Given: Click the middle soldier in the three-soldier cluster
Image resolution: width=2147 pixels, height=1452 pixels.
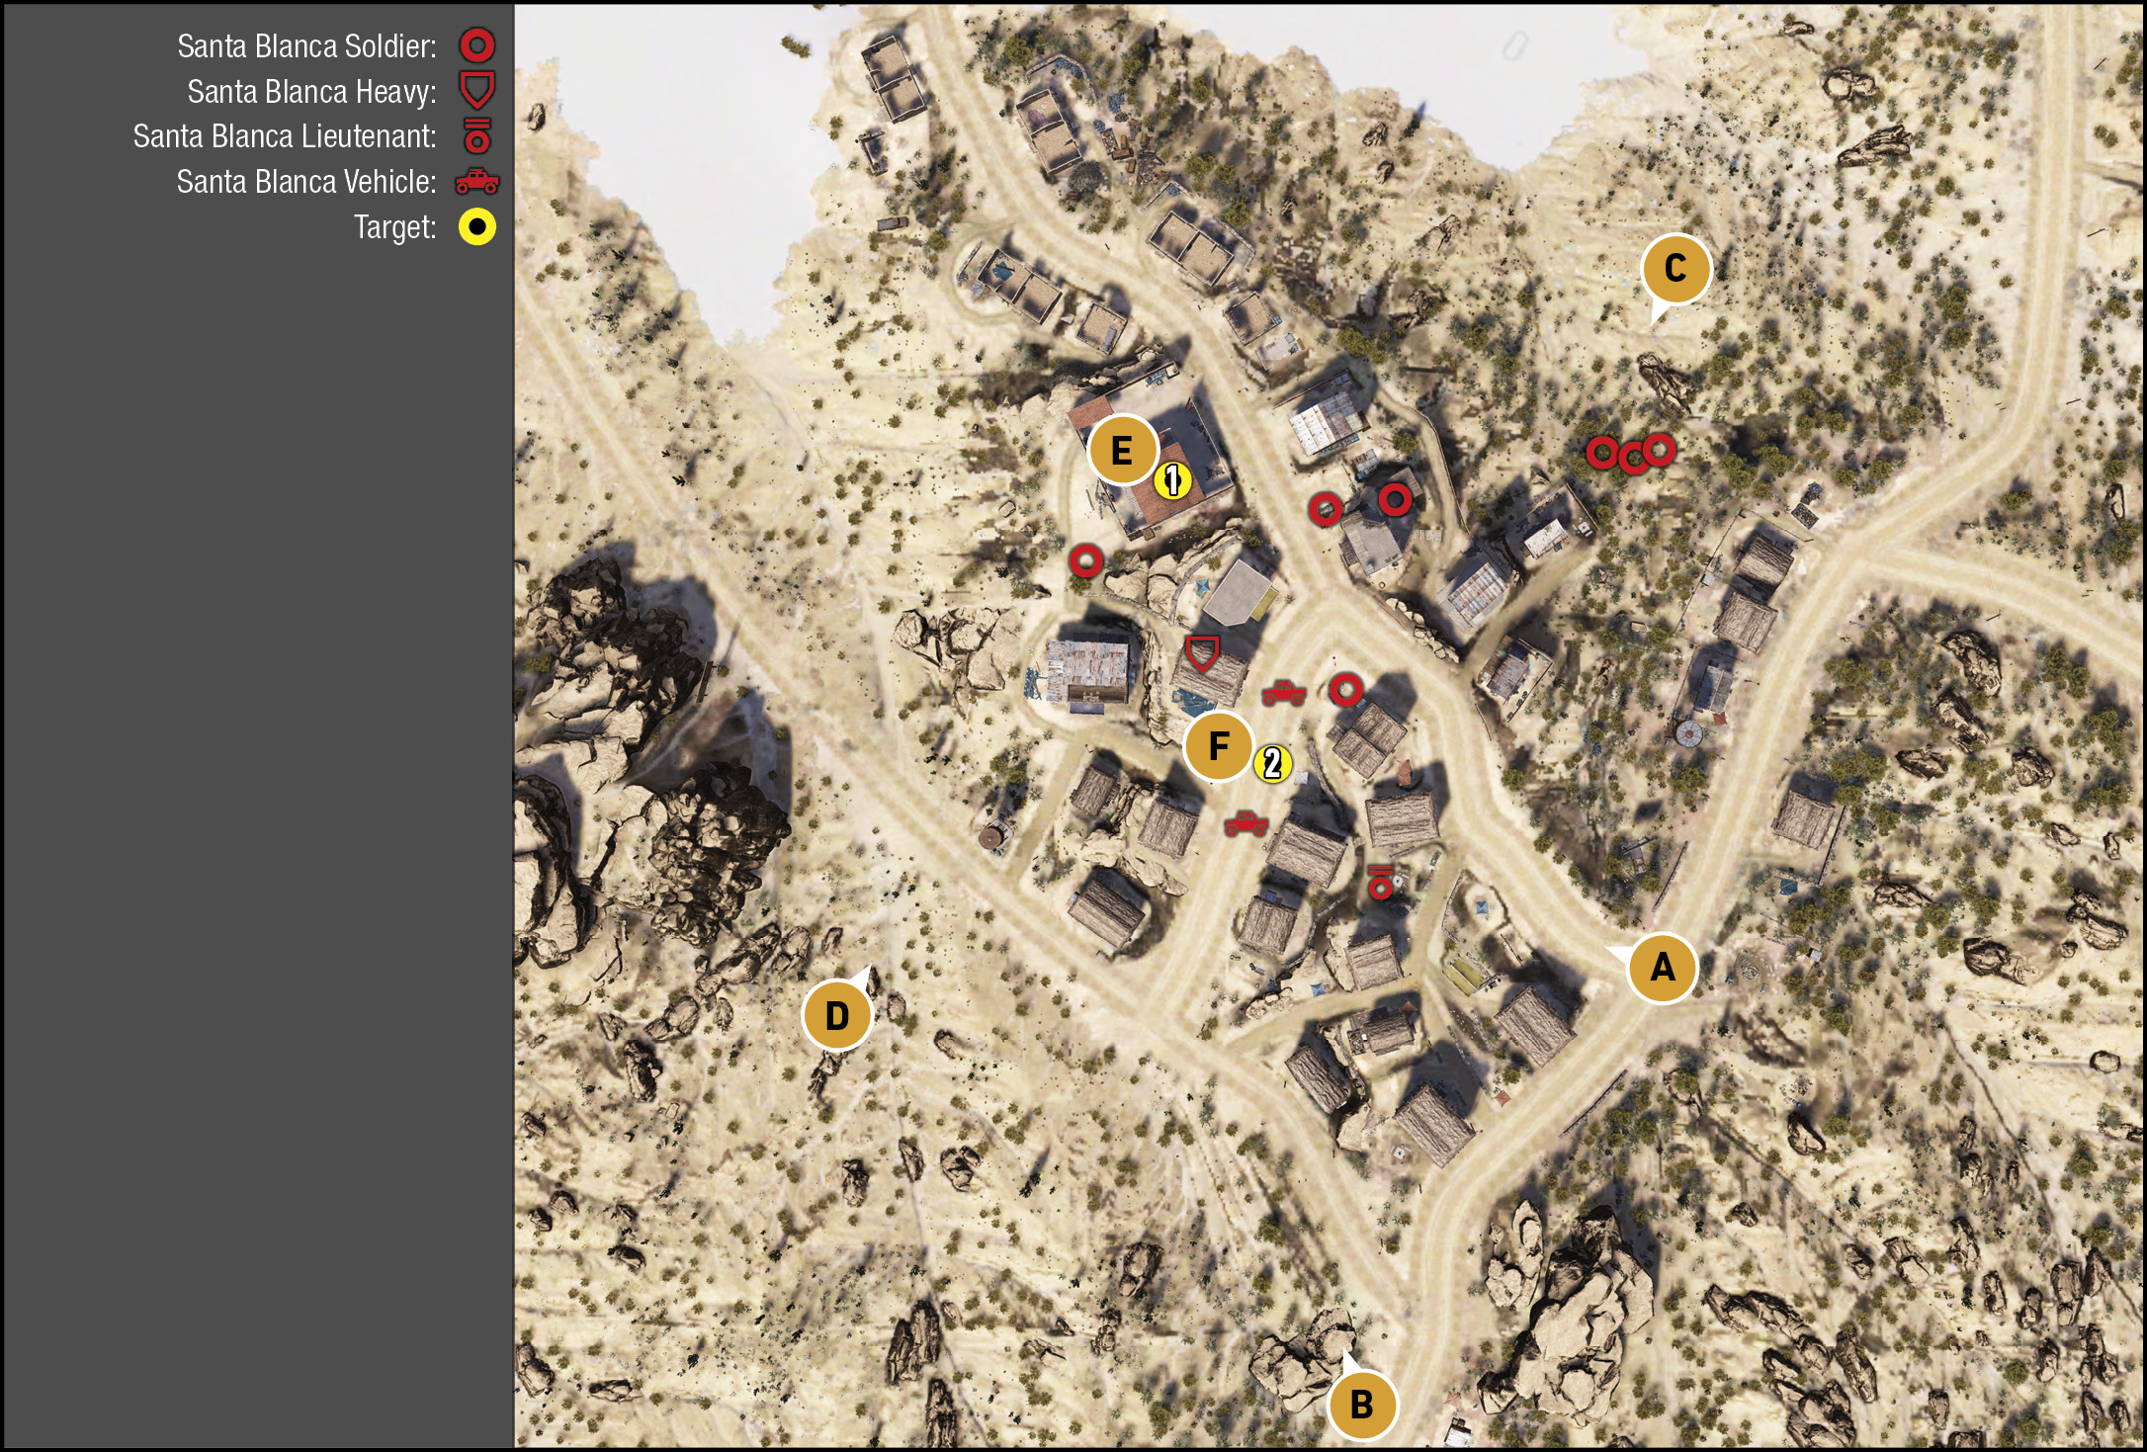Looking at the screenshot, I should [x=1633, y=458].
